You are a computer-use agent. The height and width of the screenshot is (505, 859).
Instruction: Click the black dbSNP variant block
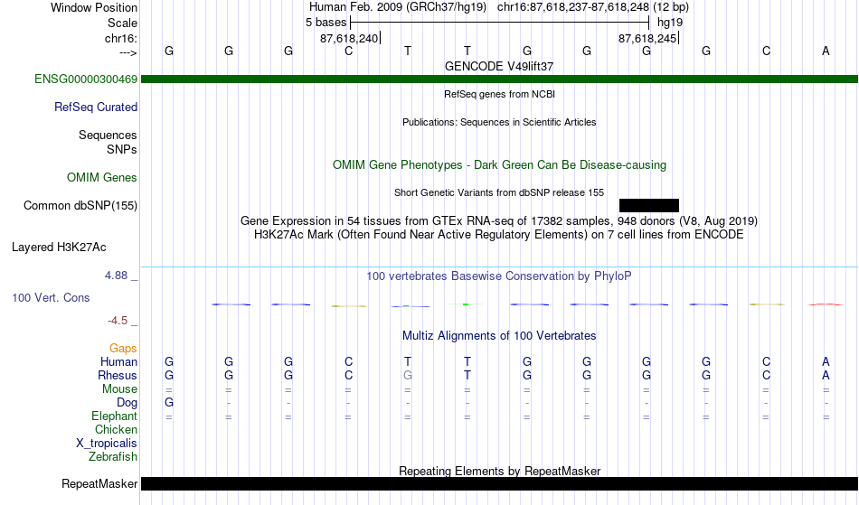[649, 205]
